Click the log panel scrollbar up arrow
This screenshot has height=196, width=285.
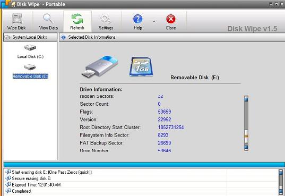281,172
